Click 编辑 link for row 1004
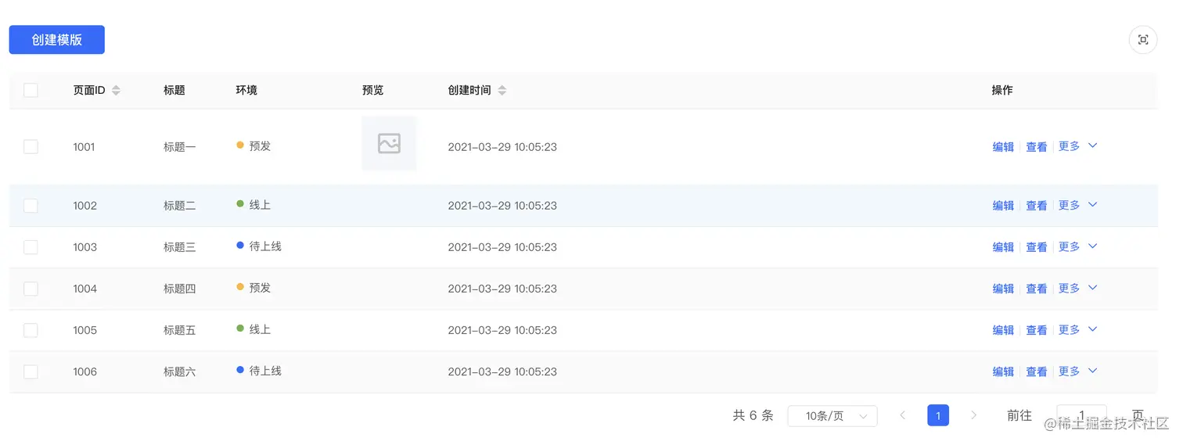Screen dimensions: 1183x445 pos(1003,289)
